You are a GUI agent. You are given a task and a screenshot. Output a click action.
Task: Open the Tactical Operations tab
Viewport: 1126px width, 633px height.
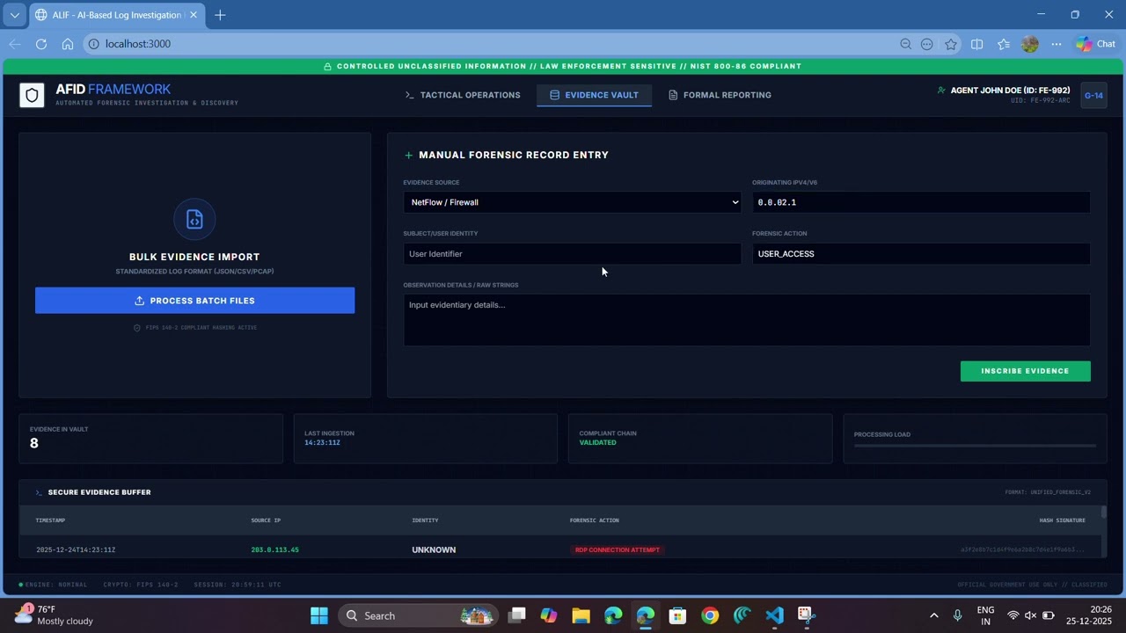click(x=462, y=95)
